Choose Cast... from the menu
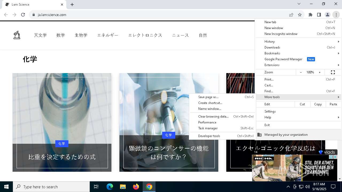 (x=298, y=85)
